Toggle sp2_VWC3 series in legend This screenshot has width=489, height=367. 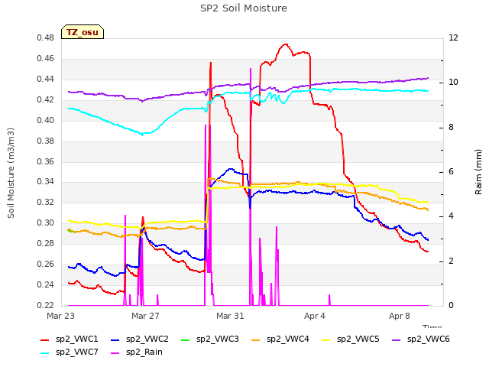tap(210, 339)
